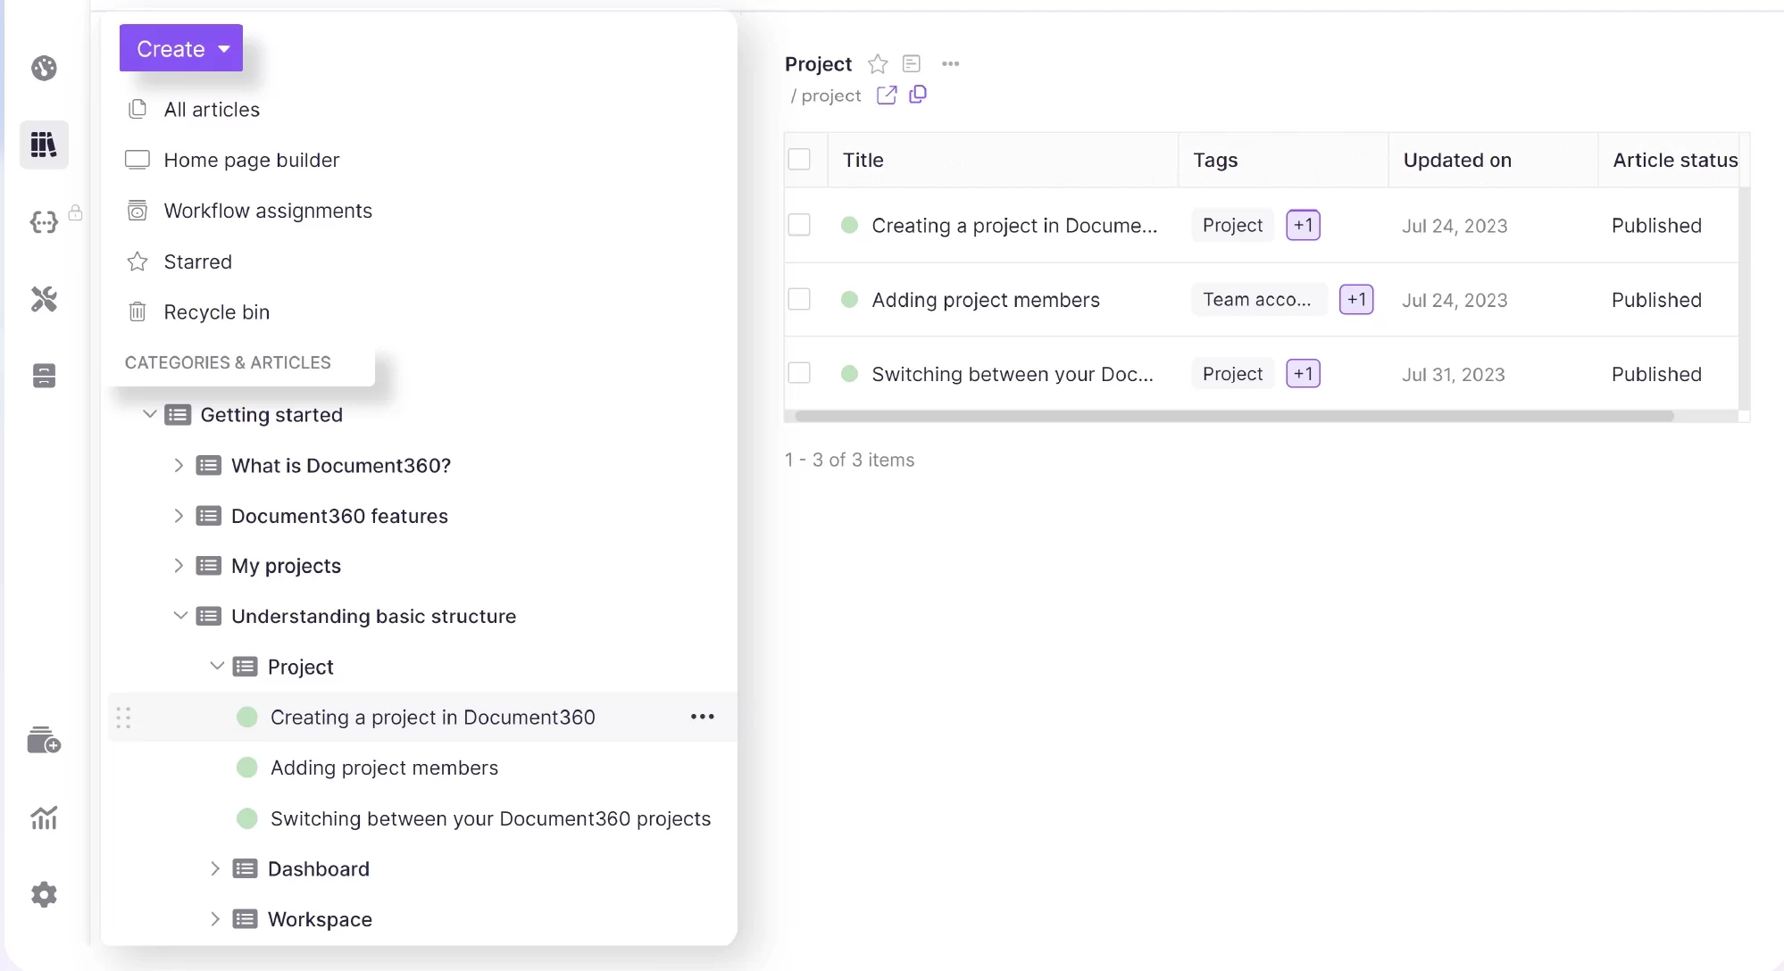Star the Project category
The width and height of the screenshot is (1784, 971).
pos(878,64)
